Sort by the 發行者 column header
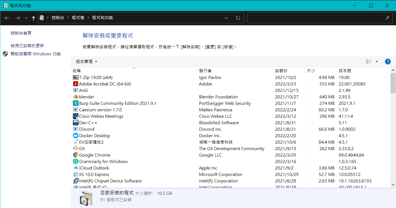396x208 pixels. click(x=235, y=71)
